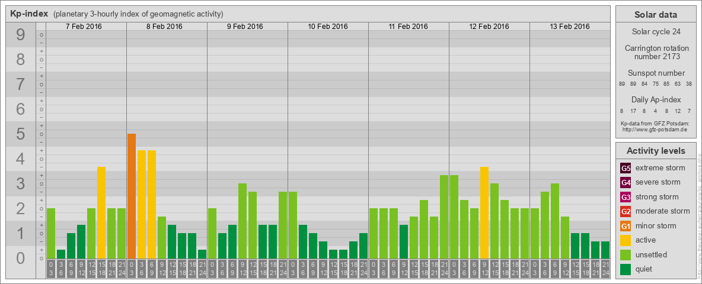Click the 9-12 bar on 9 Feb 2016

click(242, 221)
